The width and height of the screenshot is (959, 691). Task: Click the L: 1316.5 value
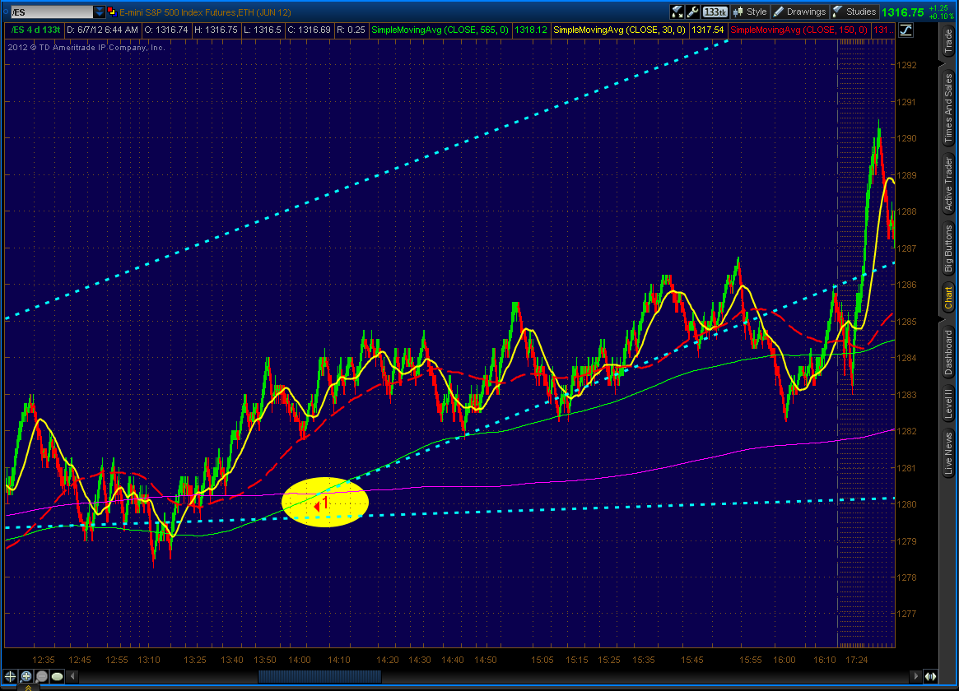point(263,30)
